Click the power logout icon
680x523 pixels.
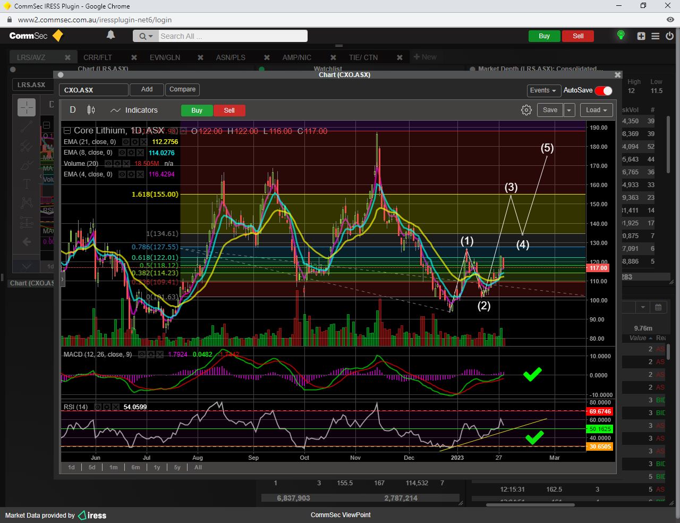[x=669, y=36]
